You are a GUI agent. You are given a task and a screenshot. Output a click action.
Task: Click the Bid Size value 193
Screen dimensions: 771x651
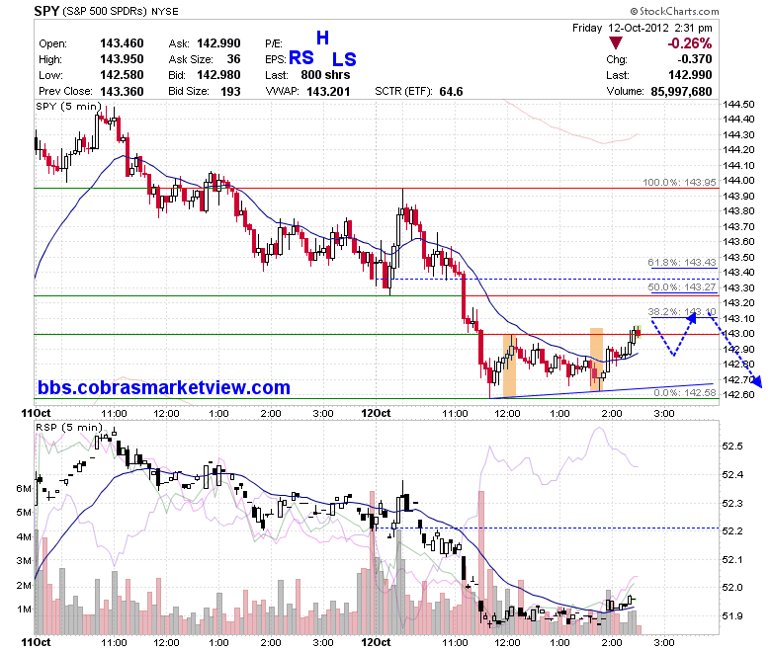pos(230,92)
